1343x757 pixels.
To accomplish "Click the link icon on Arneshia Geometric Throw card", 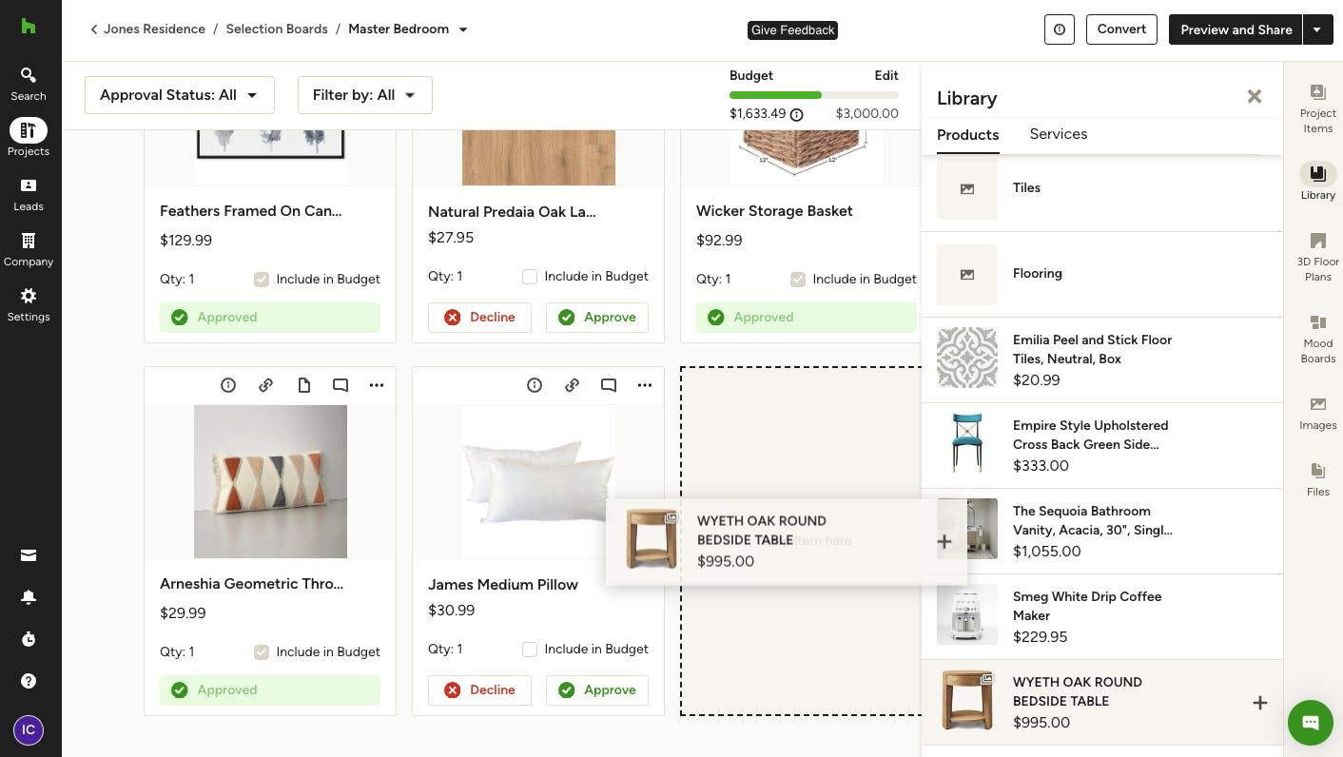I will click(266, 385).
